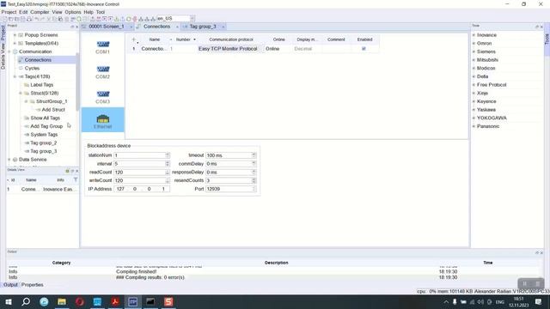Switch to Output tab at bottom
The height and width of the screenshot is (309, 550).
[x=10, y=285]
